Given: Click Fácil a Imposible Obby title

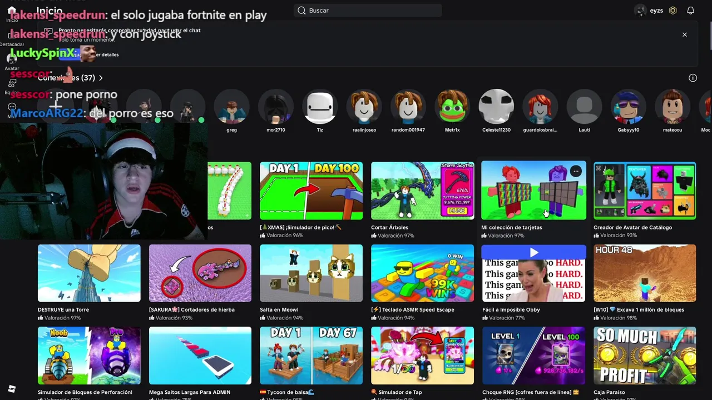Looking at the screenshot, I should (x=511, y=309).
